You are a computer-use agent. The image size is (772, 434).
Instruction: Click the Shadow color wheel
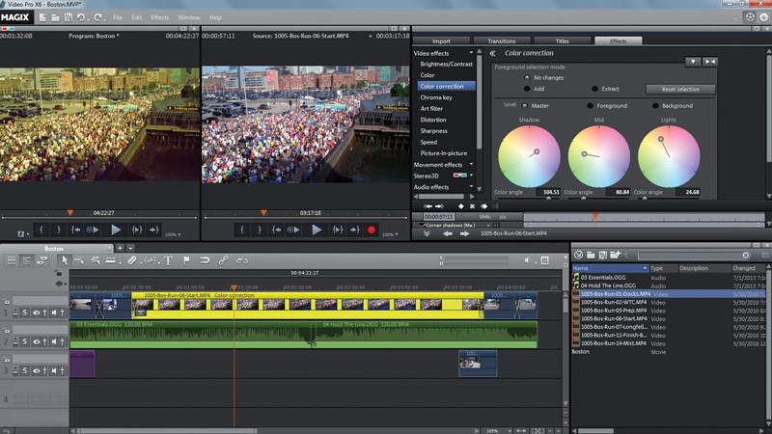coord(529,155)
